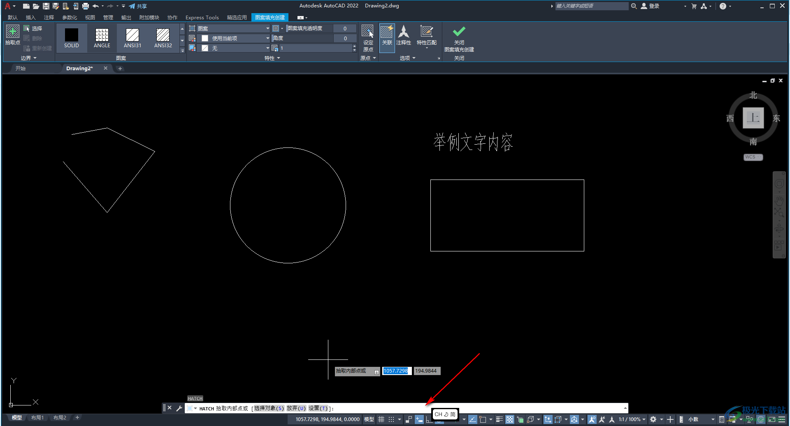790x426 pixels.
Task: Click the annotation monitor plus icon
Action: click(670, 419)
